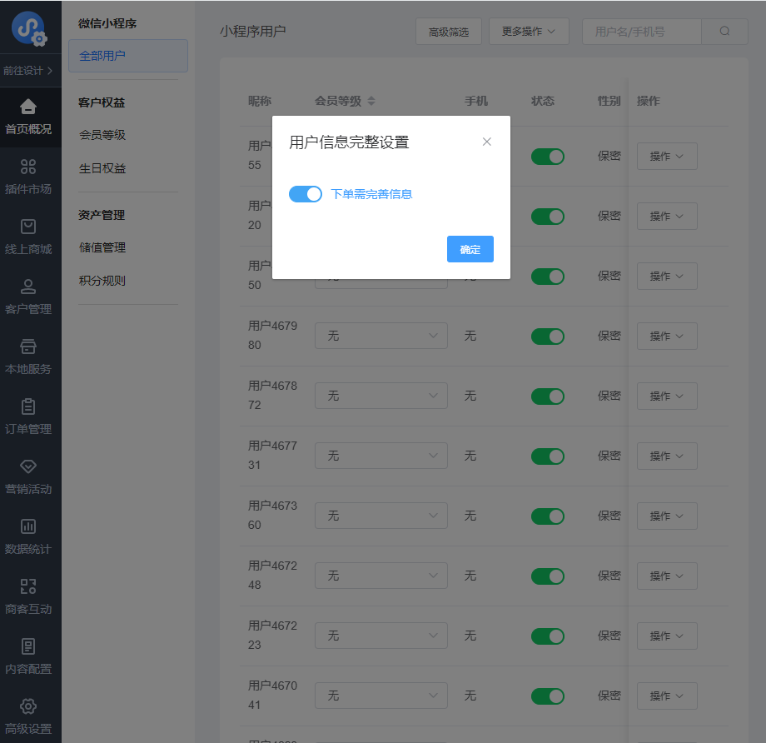766x743 pixels.
Task: Open the online store (线上商城) icon
Action: (x=28, y=227)
